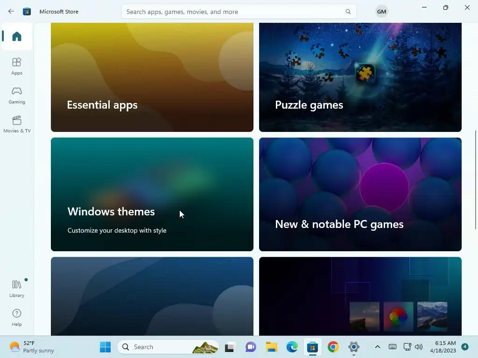Open File Explorer from the taskbar
The image size is (478, 358).
pyautogui.click(x=271, y=347)
